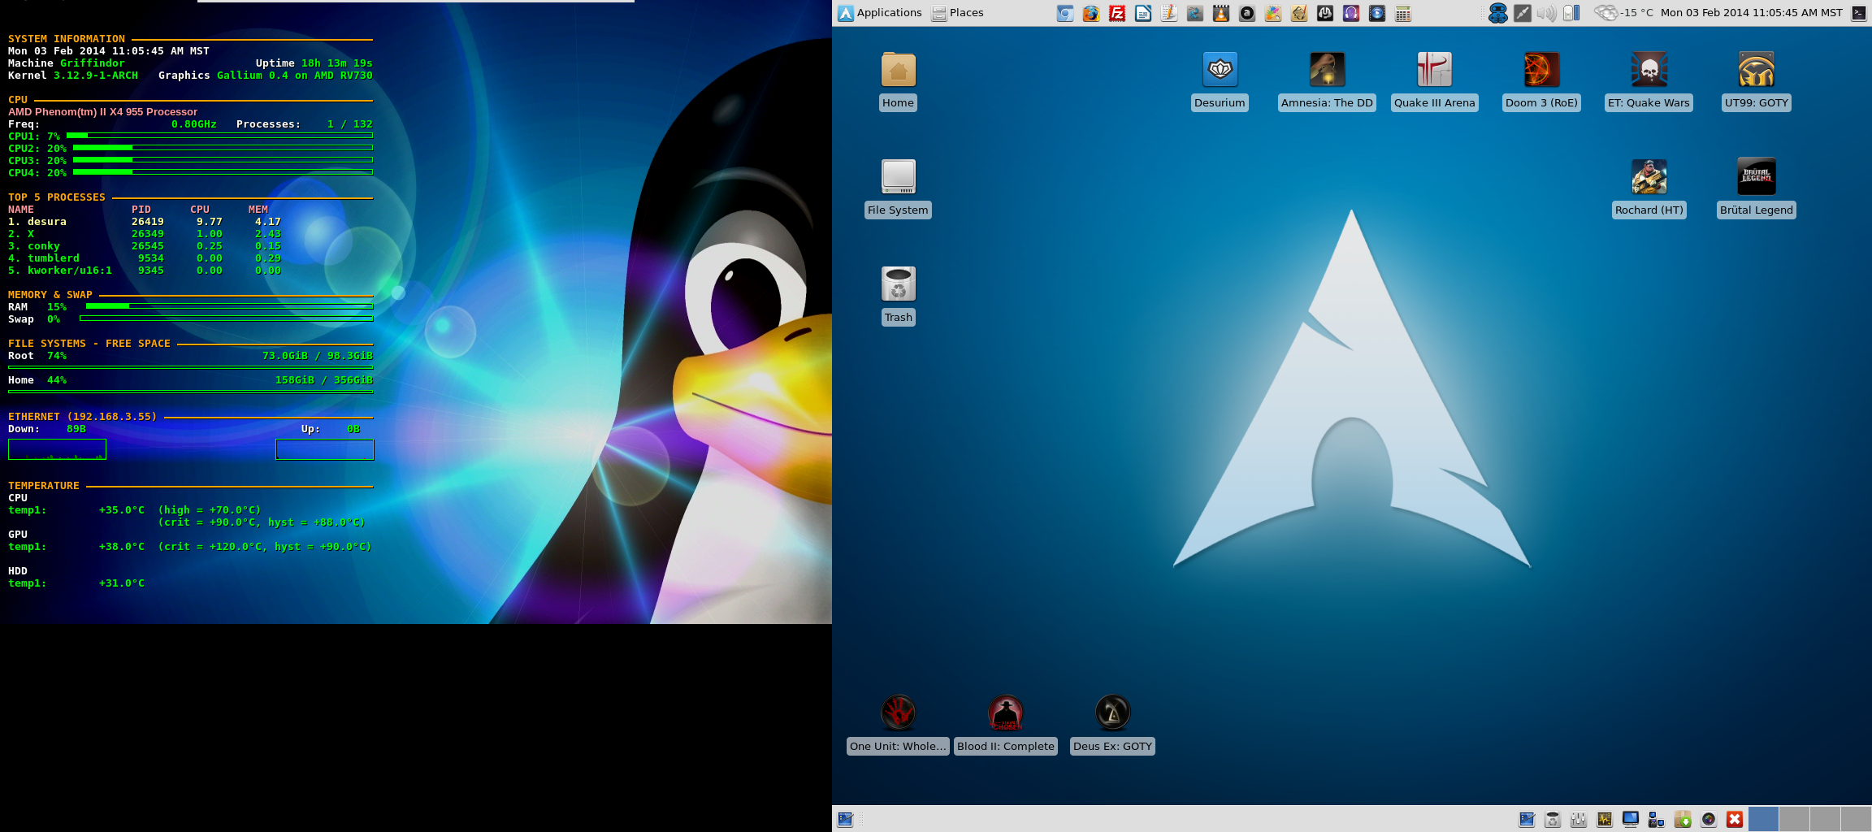Open the trash applet on bottom panel

(1553, 819)
